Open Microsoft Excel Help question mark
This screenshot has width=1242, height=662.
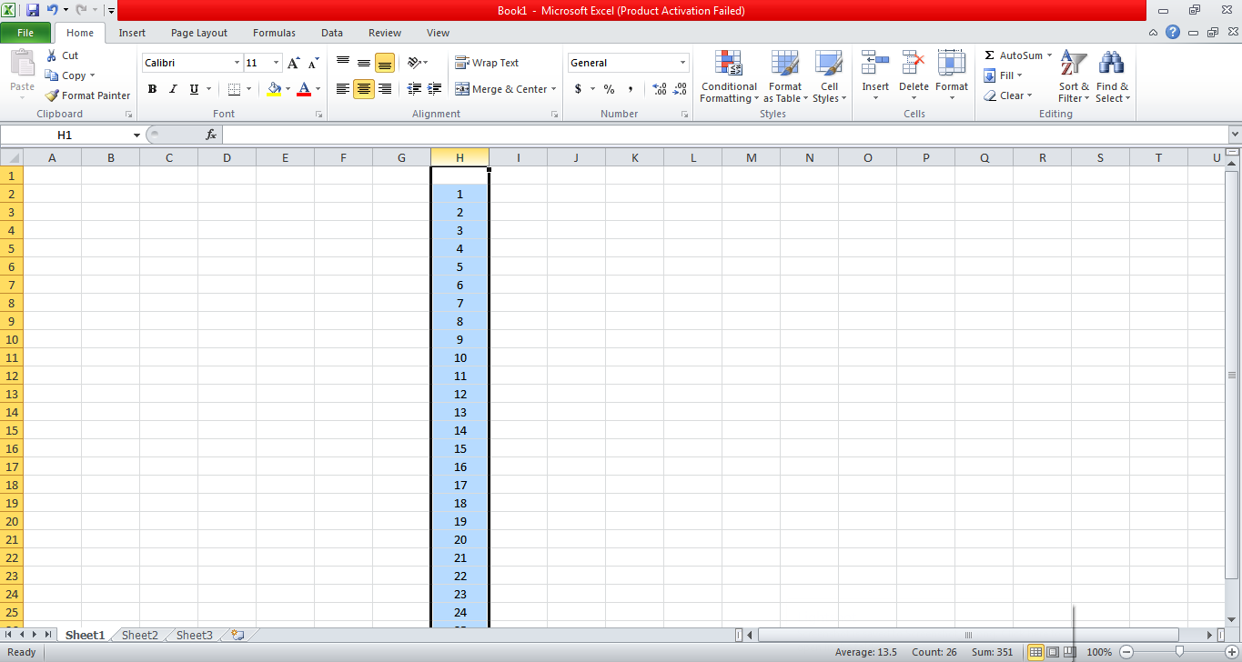[1173, 32]
